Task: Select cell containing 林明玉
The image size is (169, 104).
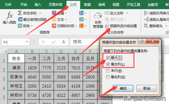Action: [x=16, y=86]
